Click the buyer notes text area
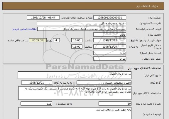The width and height of the screenshot is (169, 119). click(x=75, y=113)
